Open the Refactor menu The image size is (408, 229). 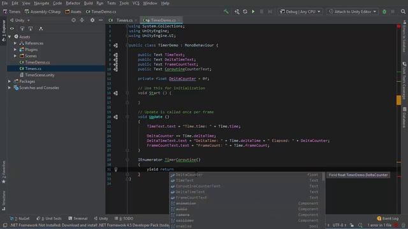pyautogui.click(x=73, y=3)
